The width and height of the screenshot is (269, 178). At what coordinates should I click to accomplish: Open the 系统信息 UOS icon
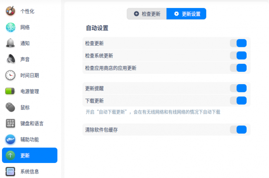point(10,171)
